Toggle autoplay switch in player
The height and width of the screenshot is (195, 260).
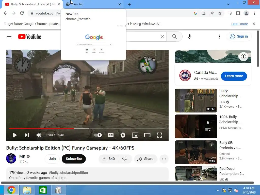pos(98,135)
